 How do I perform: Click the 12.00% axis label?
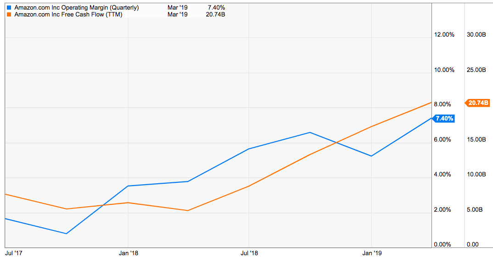coord(444,35)
